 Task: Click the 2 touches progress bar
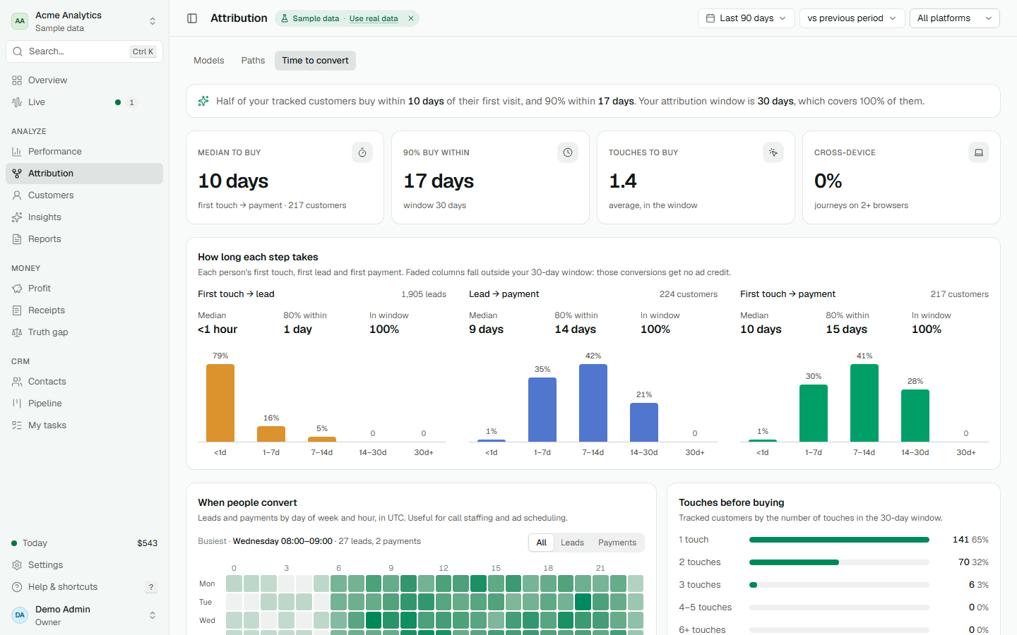point(839,562)
